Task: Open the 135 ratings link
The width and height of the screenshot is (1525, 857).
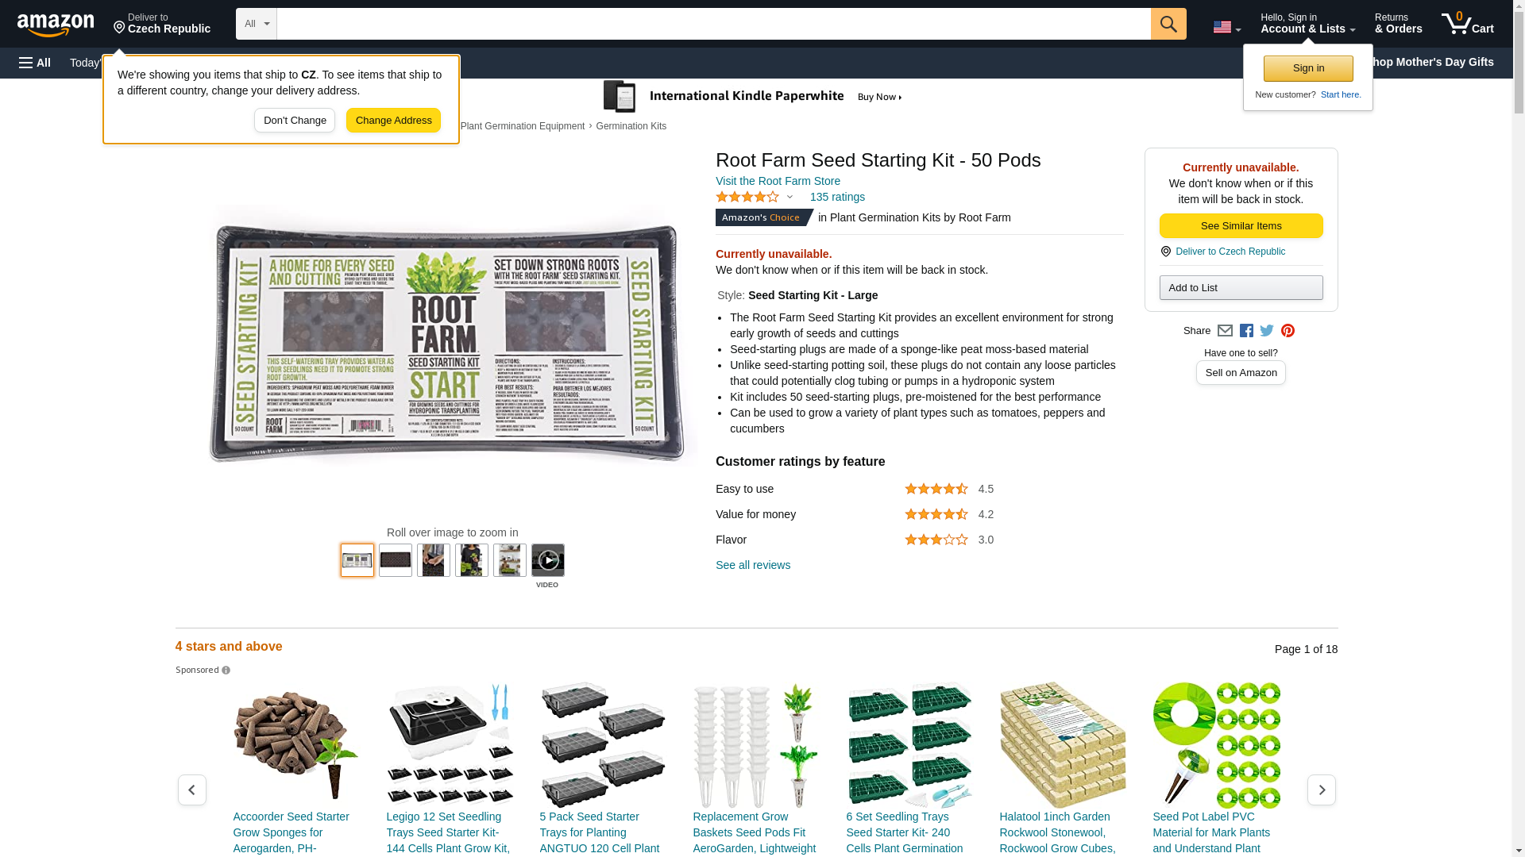Action: coord(837,197)
